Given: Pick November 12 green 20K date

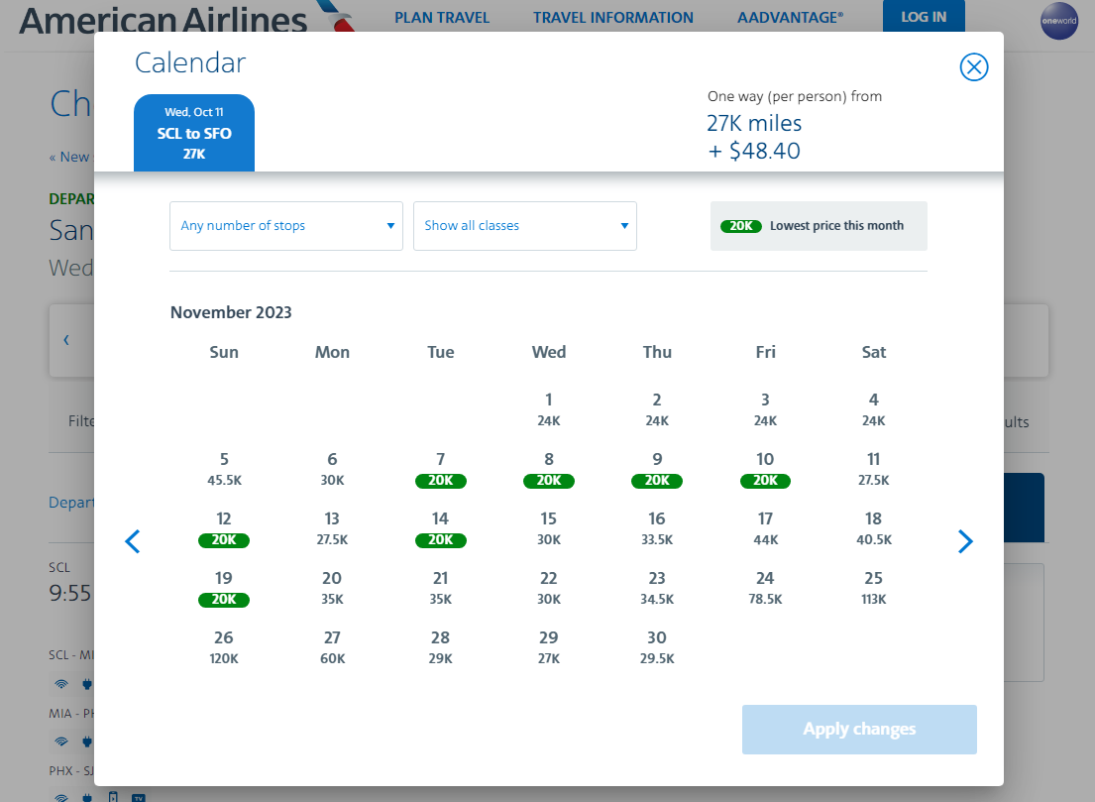Looking at the screenshot, I should point(224,528).
